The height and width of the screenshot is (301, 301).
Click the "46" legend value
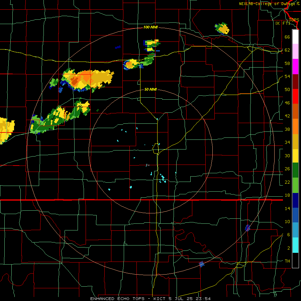tap(287, 103)
